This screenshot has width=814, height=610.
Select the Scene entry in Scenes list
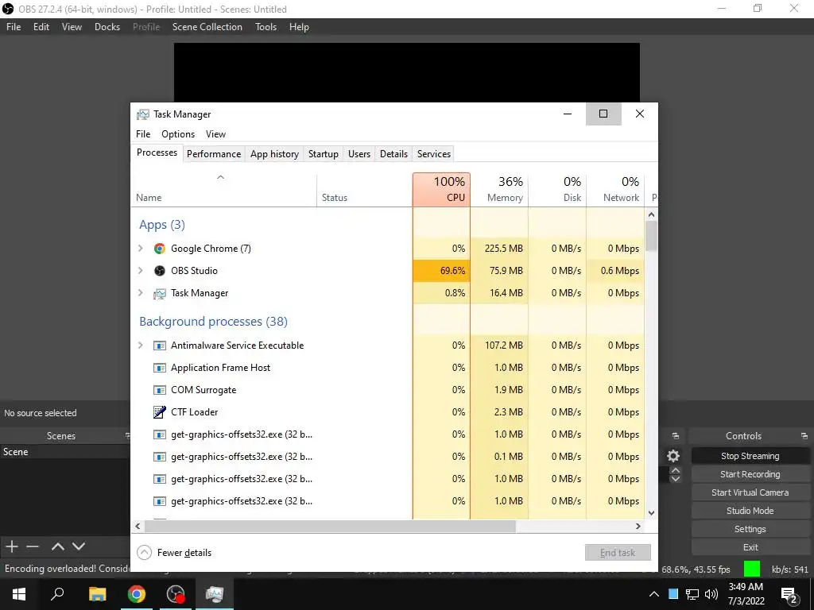click(65, 452)
